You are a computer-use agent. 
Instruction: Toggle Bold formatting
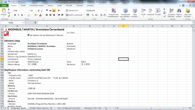(x=15, y=15)
